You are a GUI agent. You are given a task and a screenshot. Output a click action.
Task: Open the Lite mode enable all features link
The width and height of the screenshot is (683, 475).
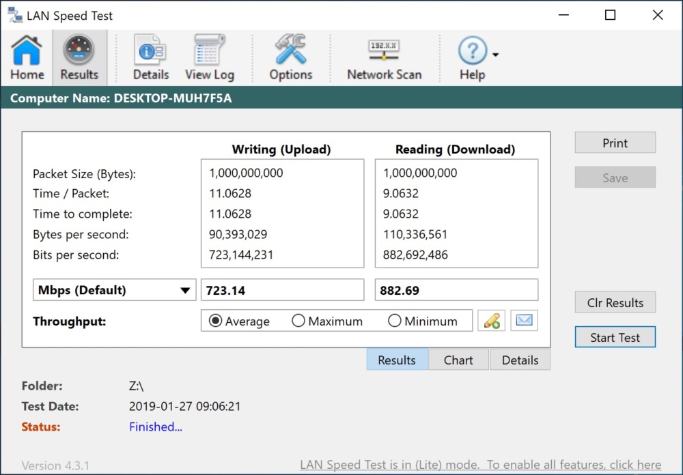(480, 465)
